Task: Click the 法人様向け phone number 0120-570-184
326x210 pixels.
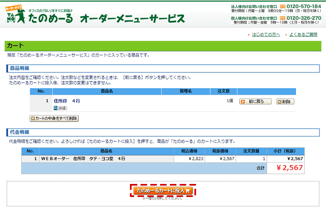Action: tap(304, 7)
